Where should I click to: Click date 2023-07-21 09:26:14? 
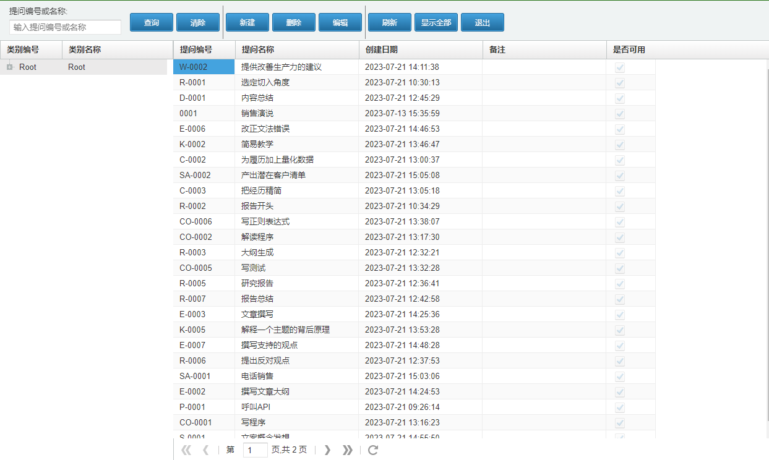click(x=402, y=407)
